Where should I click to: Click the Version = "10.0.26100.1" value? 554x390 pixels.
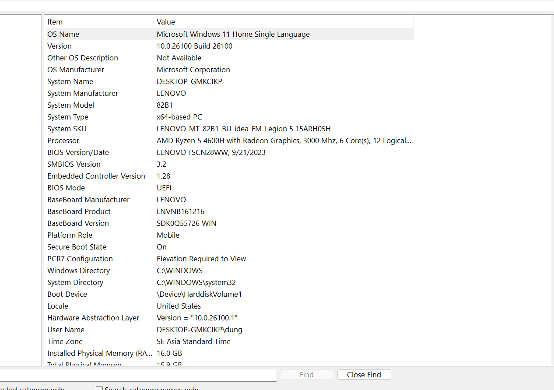pyautogui.click(x=197, y=318)
